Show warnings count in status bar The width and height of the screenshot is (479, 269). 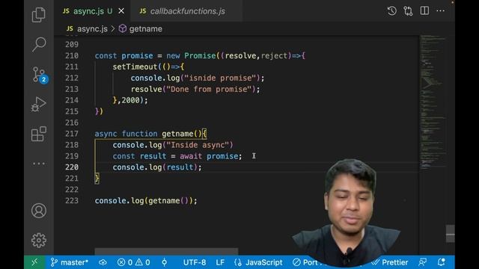pyautogui.click(x=143, y=262)
